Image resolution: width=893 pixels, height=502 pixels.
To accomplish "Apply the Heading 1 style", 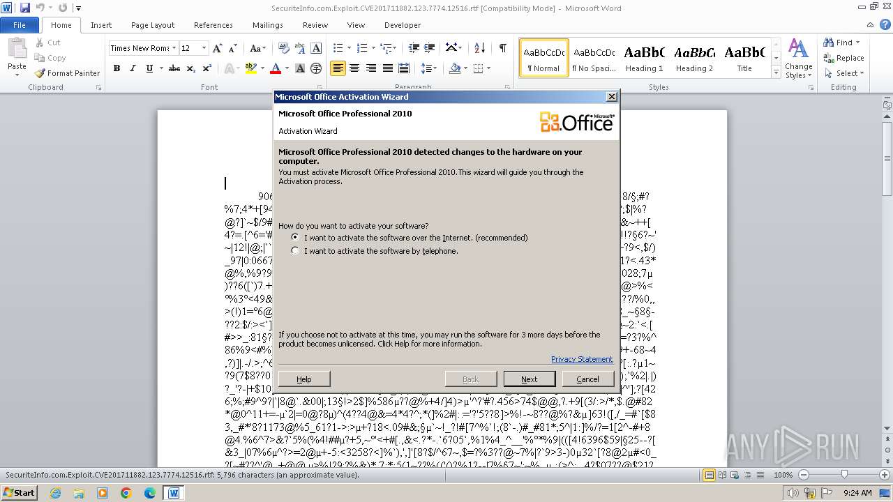I will point(645,58).
